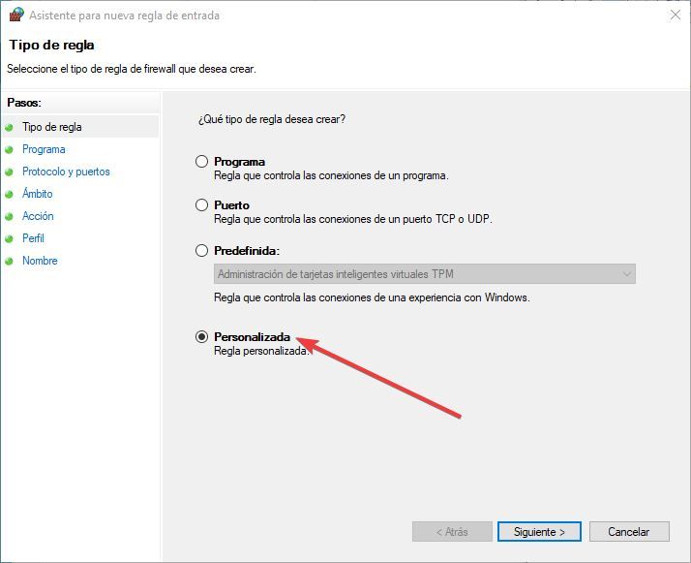Click green bullet beside Protocolo y puertos
This screenshot has width=691, height=563.
pos(10,172)
